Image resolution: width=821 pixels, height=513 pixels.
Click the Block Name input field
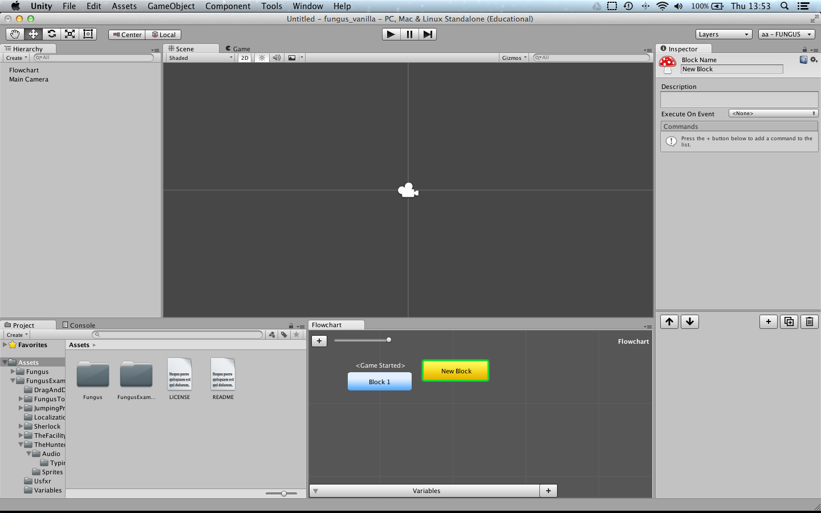732,69
